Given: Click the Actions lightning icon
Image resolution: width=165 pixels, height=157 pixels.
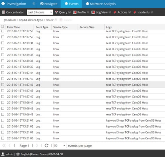Looking at the screenshot, I should (x=115, y=12).
